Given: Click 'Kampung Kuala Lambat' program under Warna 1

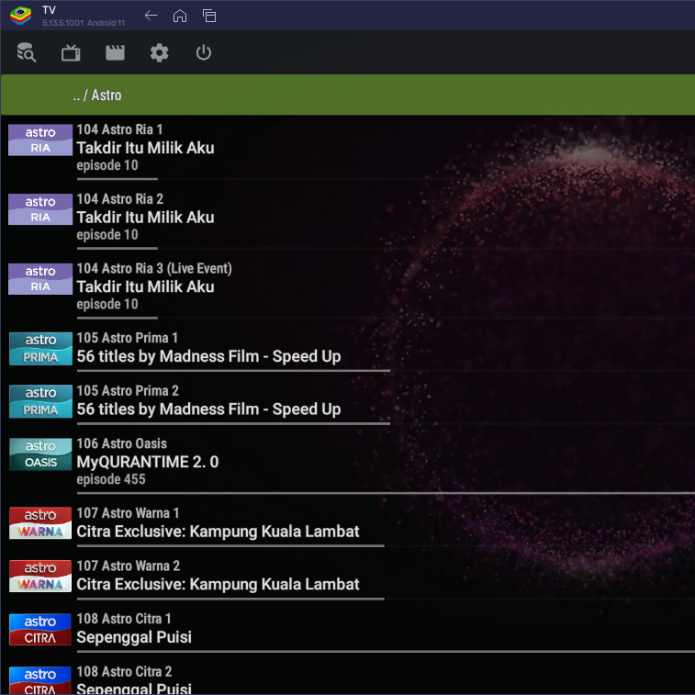Looking at the screenshot, I should 219,532.
